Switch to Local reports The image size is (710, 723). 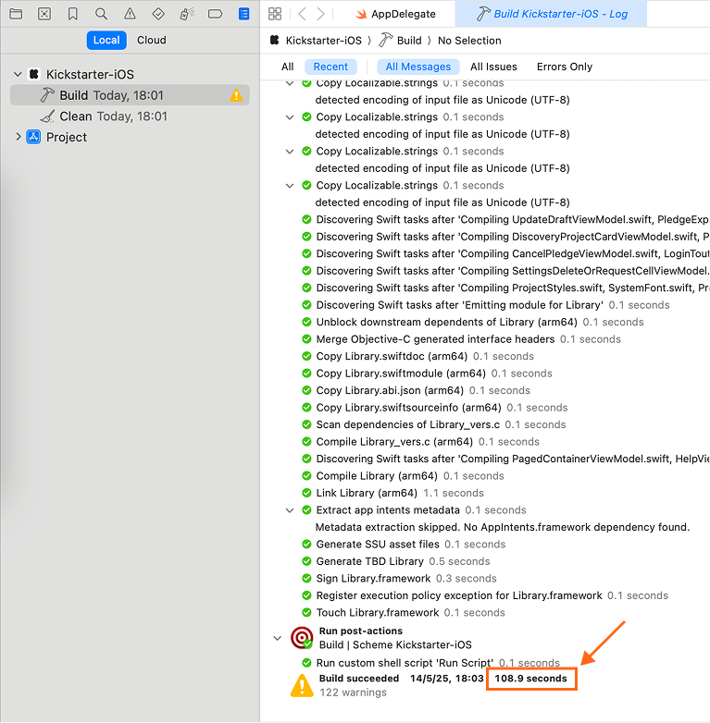click(106, 40)
